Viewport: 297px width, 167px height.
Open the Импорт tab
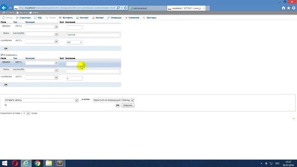(x=98, y=18)
